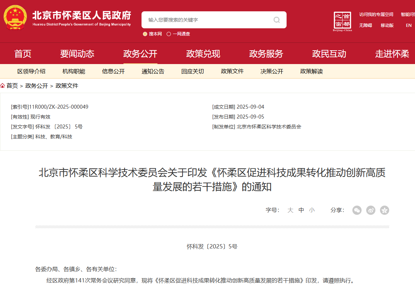Open the 要闻动态 navigation menu
The image size is (415, 287).
(77, 53)
